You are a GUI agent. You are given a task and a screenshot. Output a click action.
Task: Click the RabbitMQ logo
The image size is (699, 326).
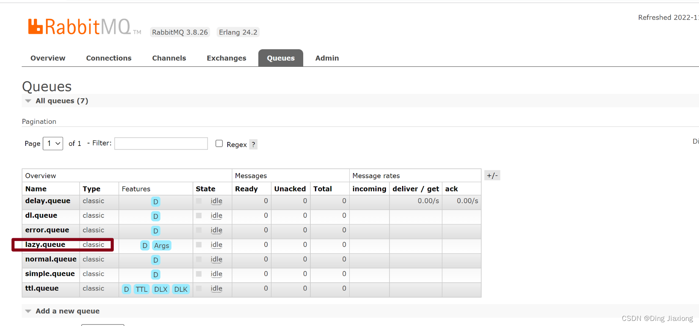click(x=84, y=27)
